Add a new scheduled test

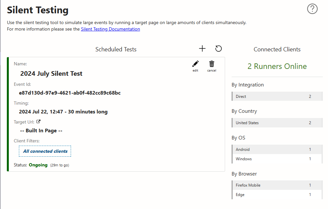202,49
